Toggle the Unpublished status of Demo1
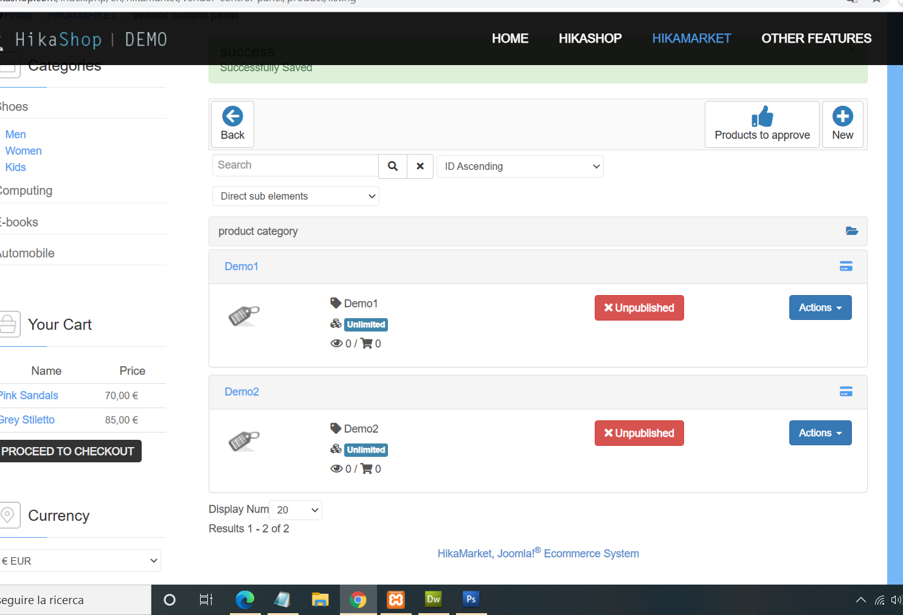This screenshot has width=903, height=615. coord(639,308)
